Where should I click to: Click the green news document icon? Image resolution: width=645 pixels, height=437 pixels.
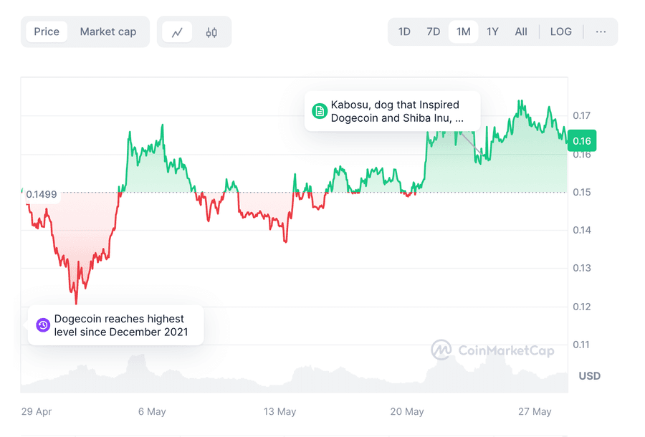(x=319, y=111)
